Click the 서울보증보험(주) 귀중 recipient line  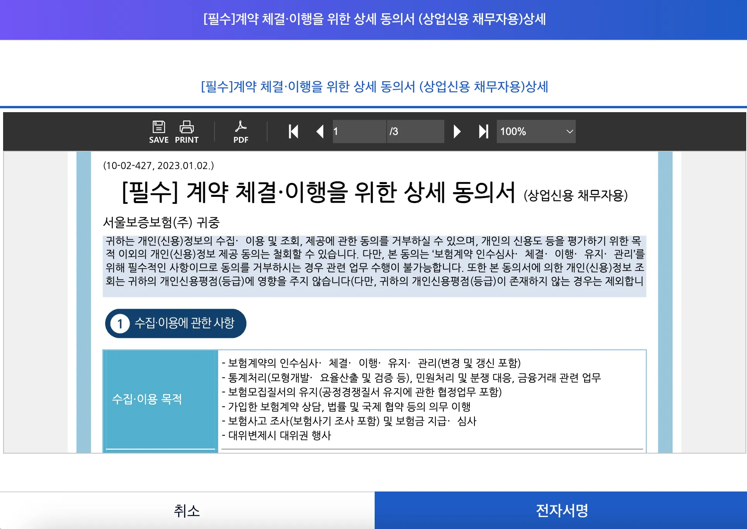coord(161,222)
